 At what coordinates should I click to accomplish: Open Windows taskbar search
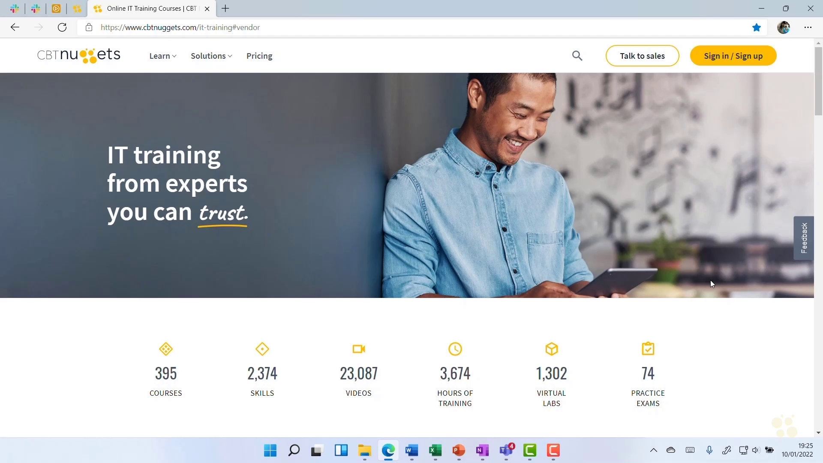[294, 451]
